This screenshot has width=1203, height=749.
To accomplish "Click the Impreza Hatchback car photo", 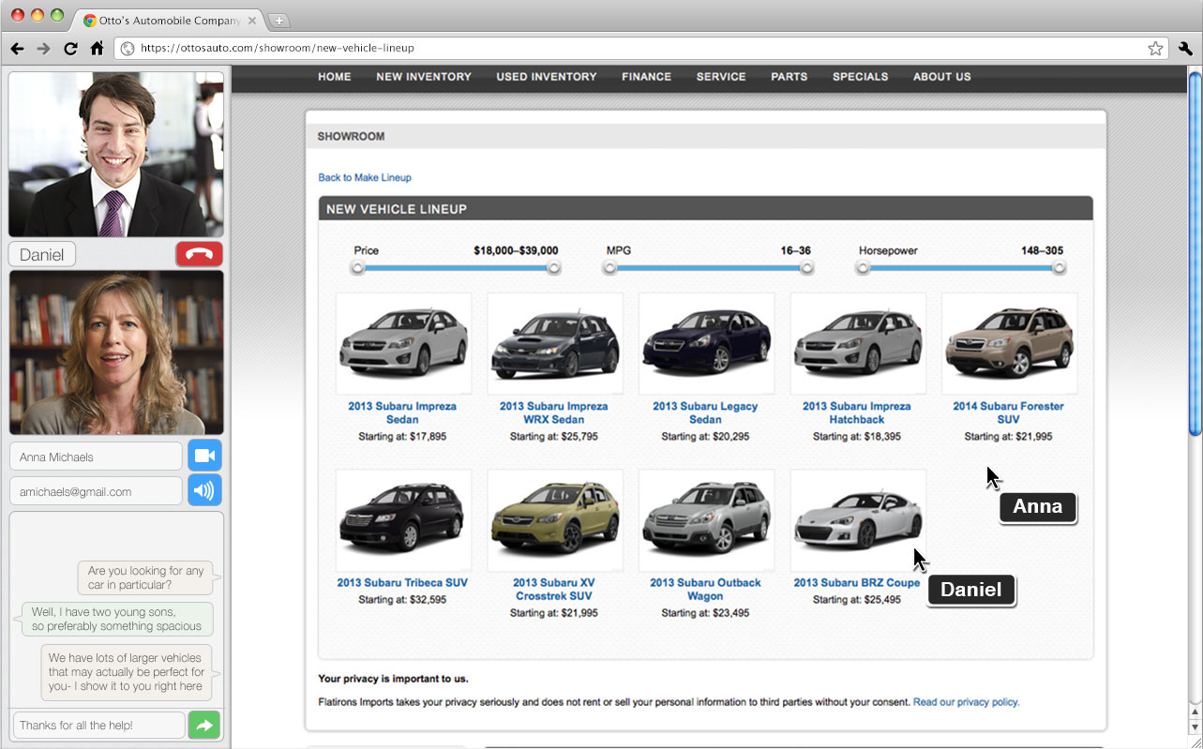I will pos(858,343).
